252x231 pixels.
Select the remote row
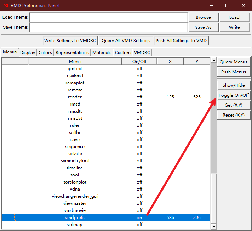pos(106,90)
